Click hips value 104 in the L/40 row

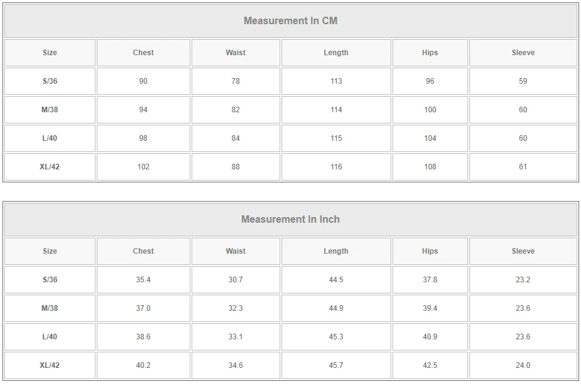point(430,138)
